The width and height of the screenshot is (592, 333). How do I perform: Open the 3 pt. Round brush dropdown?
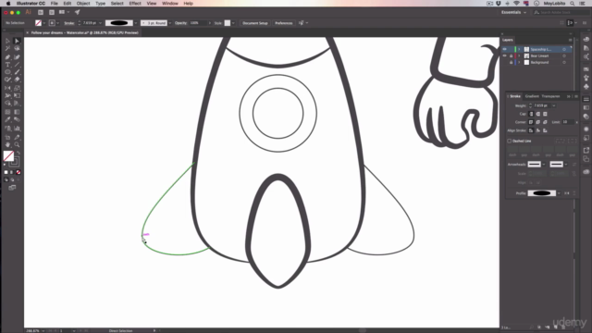(170, 23)
